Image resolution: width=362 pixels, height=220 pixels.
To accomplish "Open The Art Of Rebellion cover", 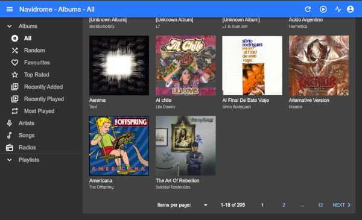I will (186, 145).
